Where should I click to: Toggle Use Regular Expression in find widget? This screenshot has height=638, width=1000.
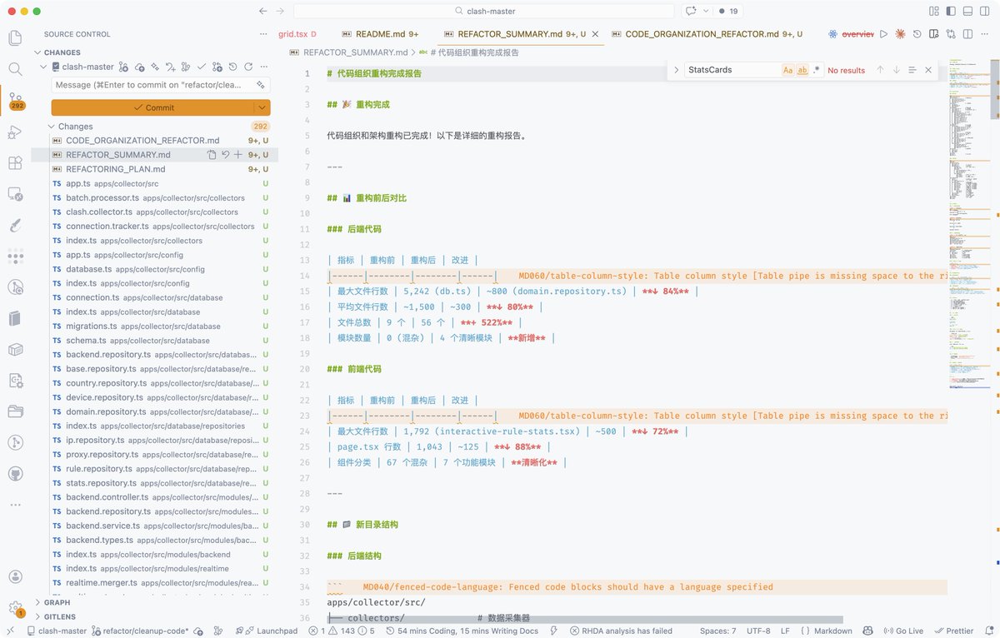(817, 70)
